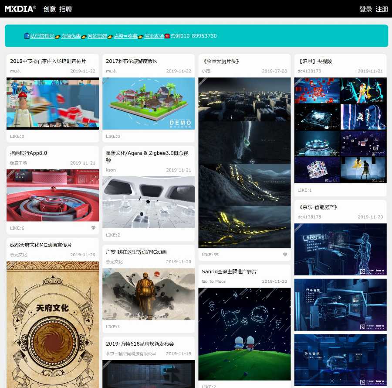
Task: Go to the 登录 login page
Action: tap(366, 9)
